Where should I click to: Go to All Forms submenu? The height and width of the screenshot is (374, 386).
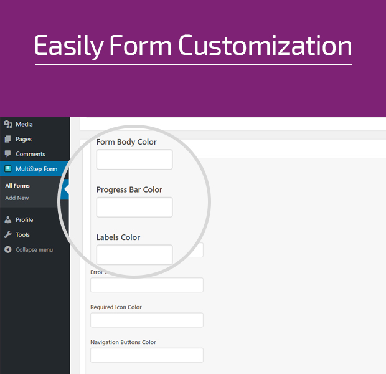17,186
